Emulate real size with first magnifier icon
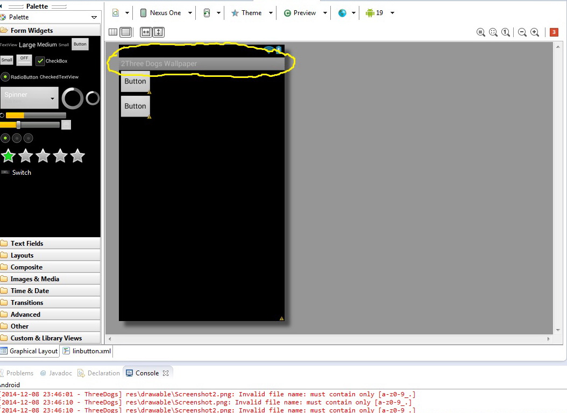 [480, 32]
